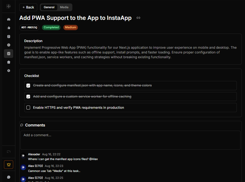
Task: Click the Aug 16, 22:22 timestamp
Action: pyautogui.click(x=51, y=154)
